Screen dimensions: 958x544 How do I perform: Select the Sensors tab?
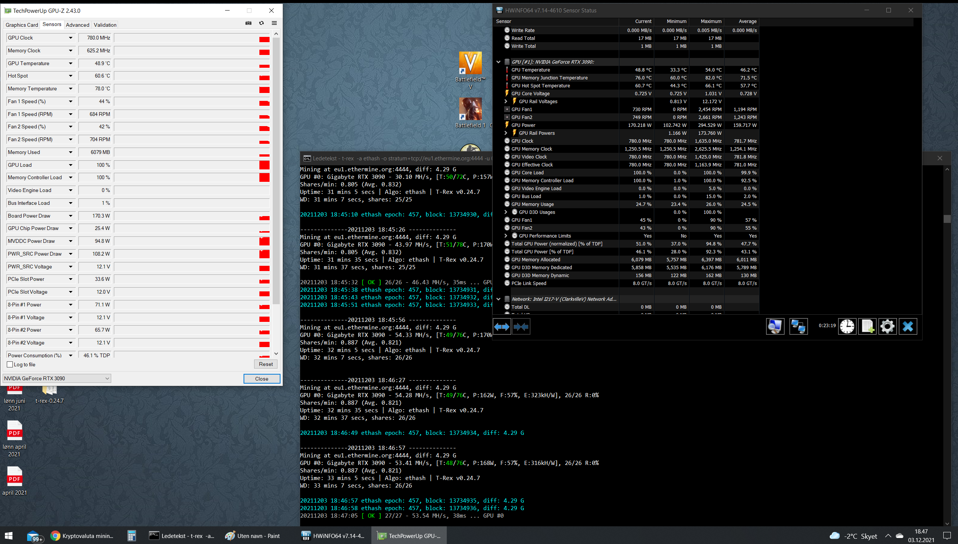click(x=52, y=24)
